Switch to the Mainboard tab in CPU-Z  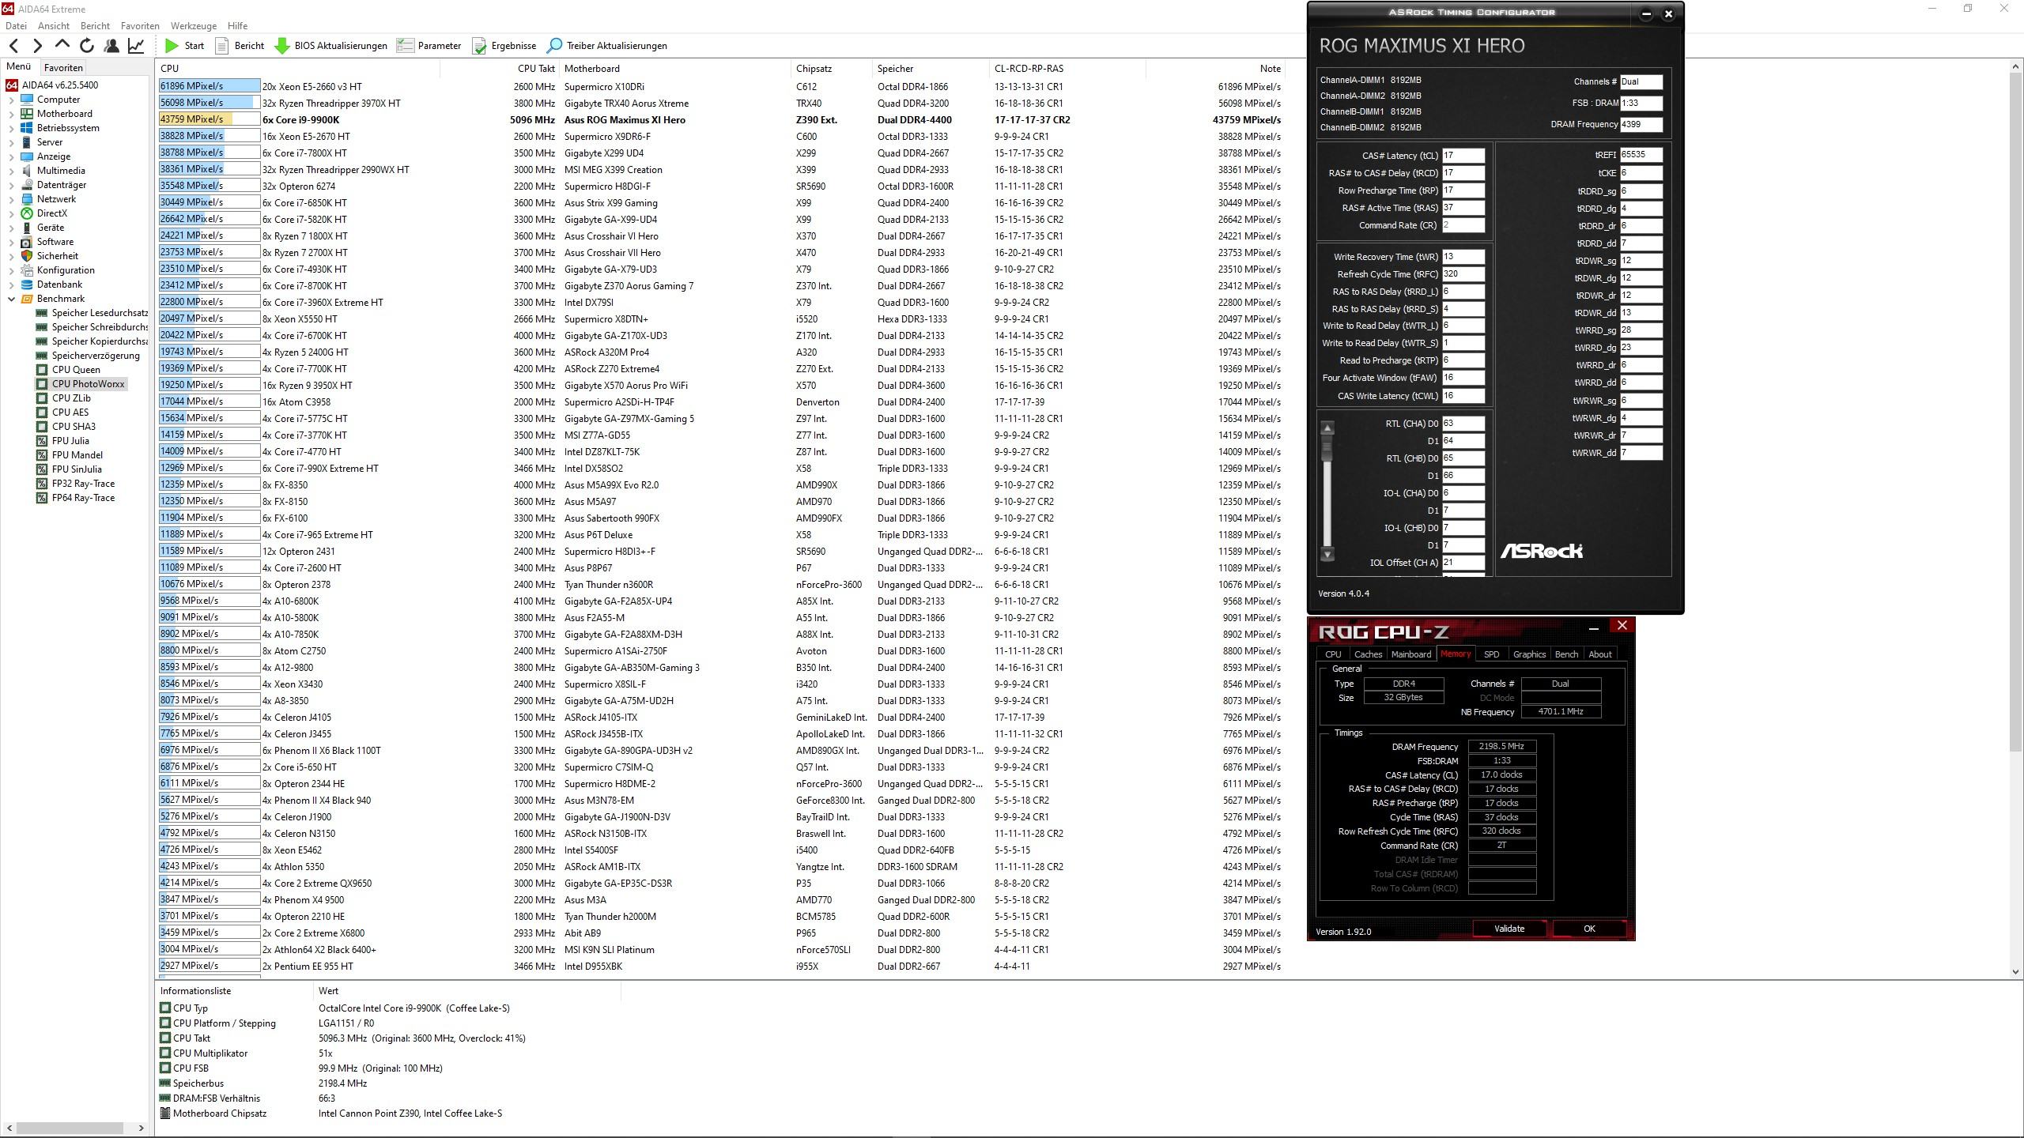click(x=1411, y=654)
